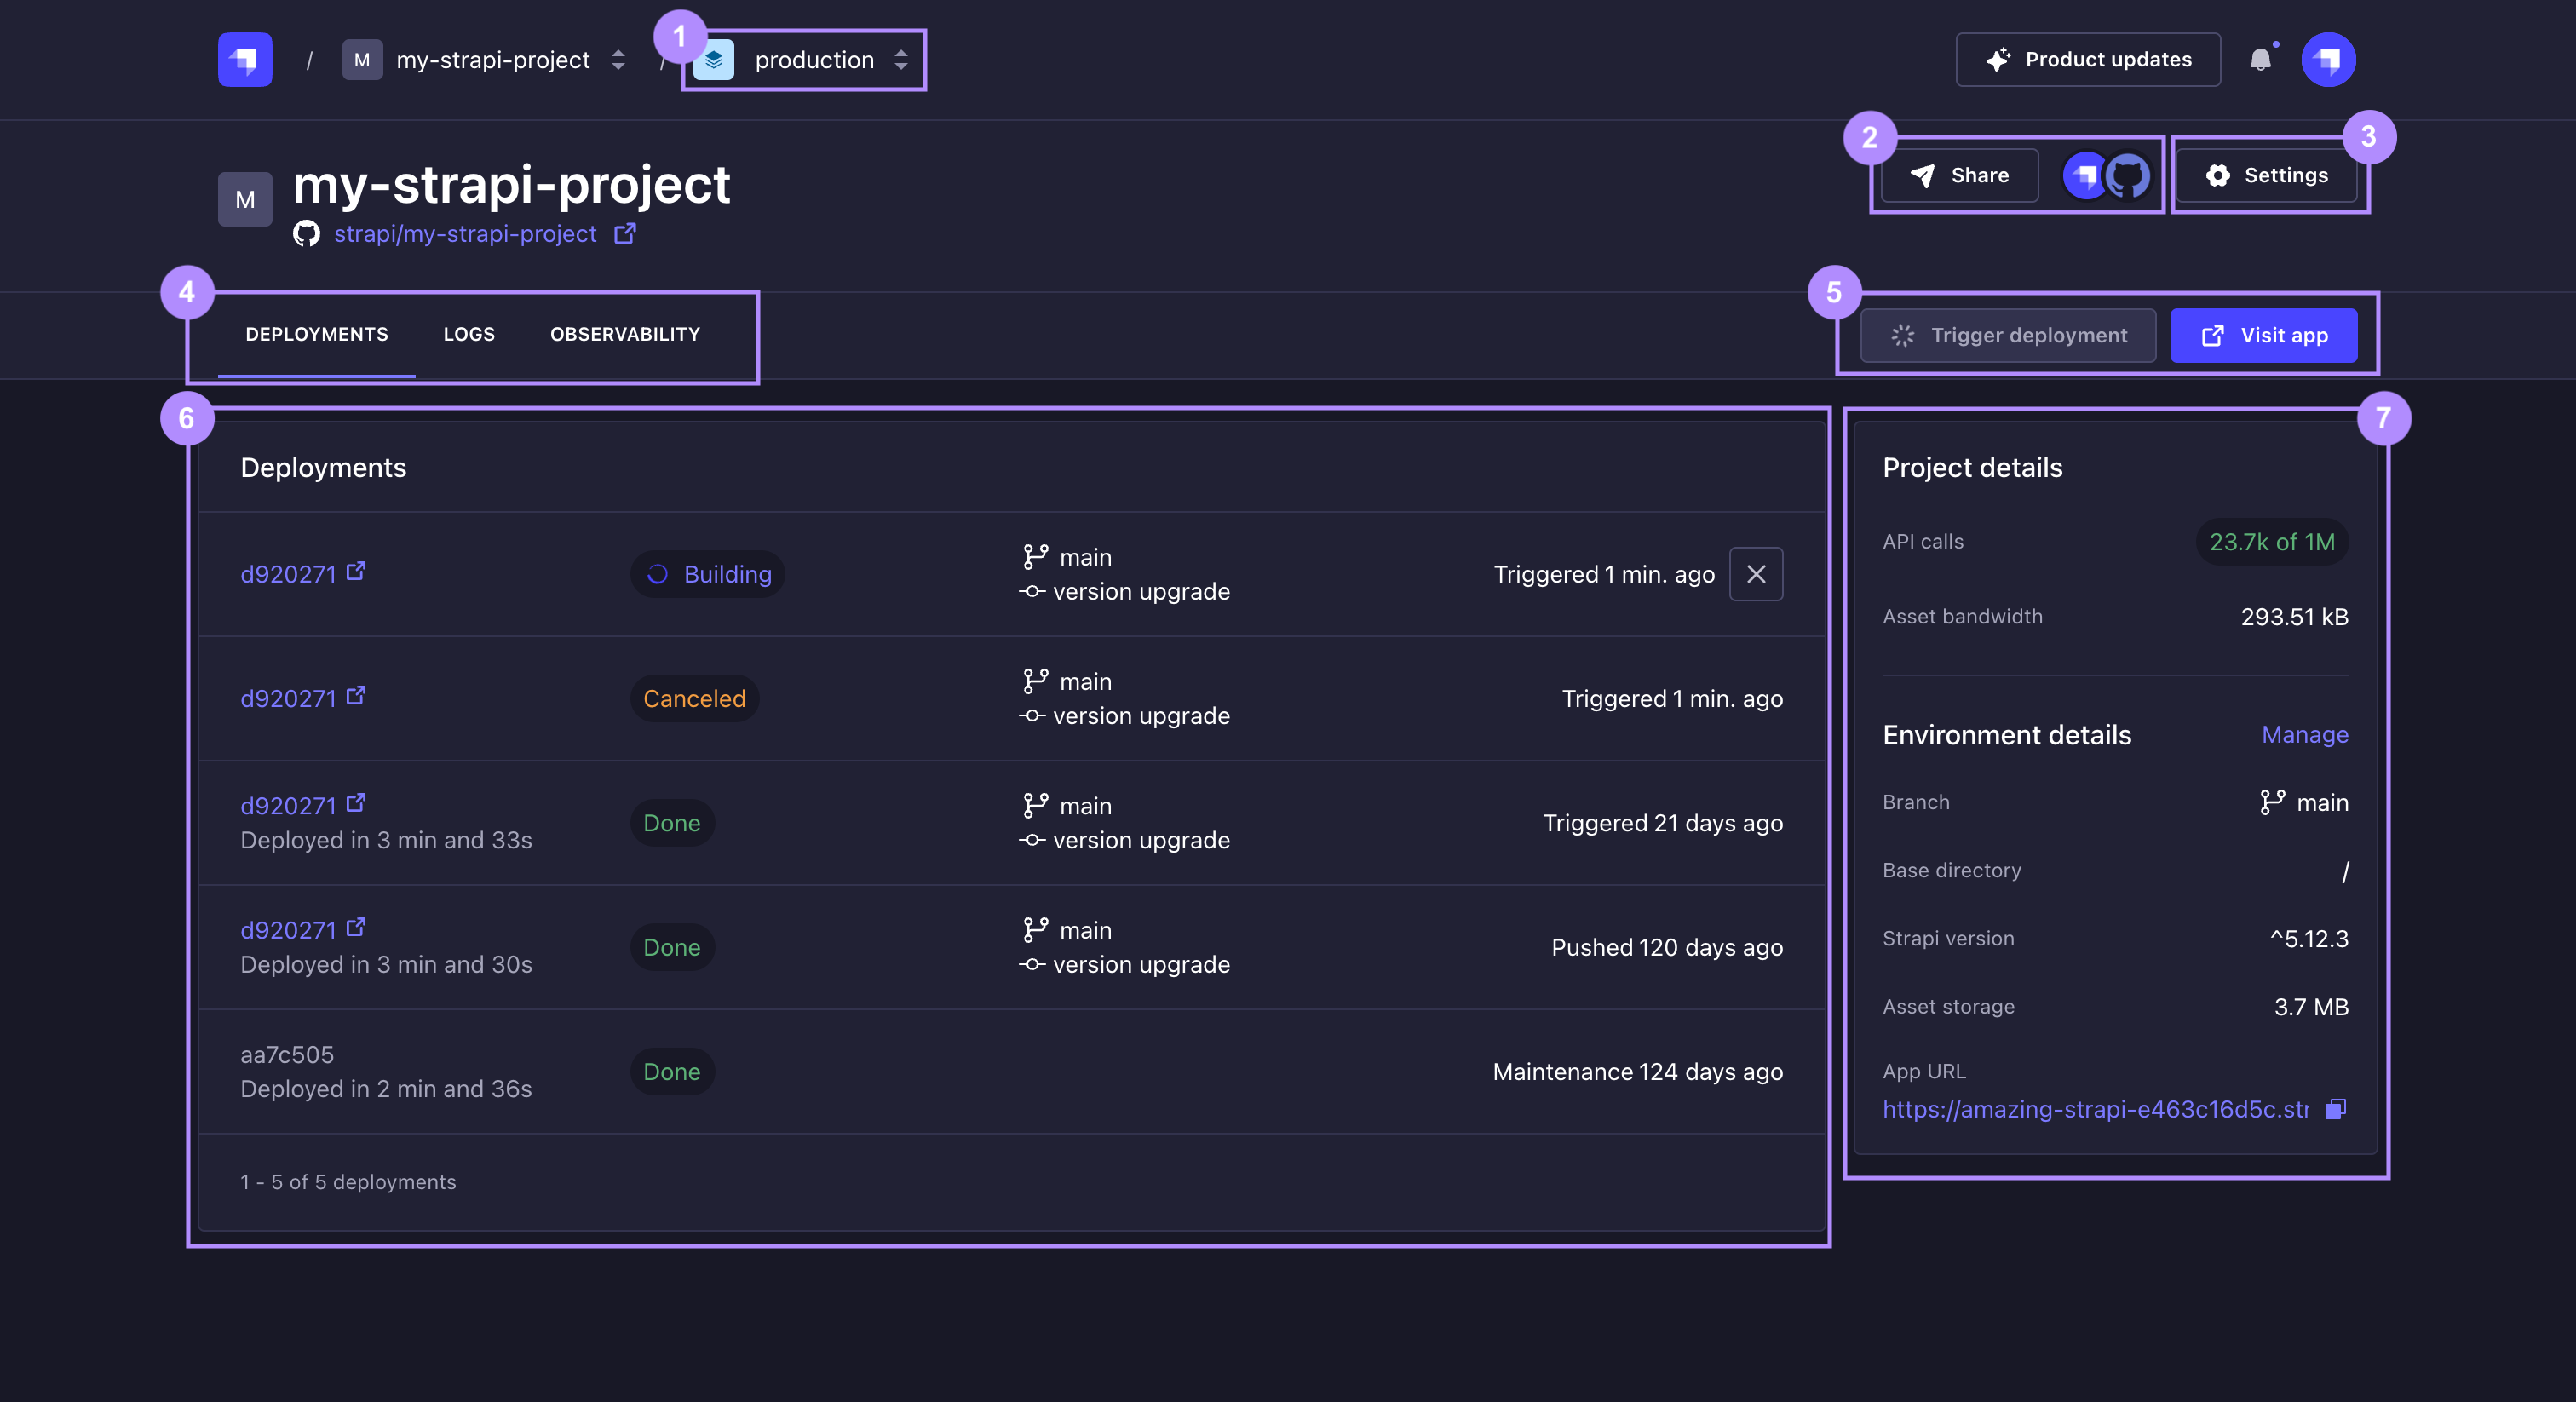Click the API calls 23.7k of 1M value
Screen dimensions: 2576x1402
[x=2272, y=541]
